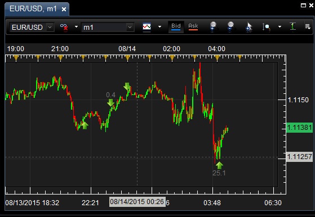Image resolution: width=315 pixels, height=217 pixels.
Task: Select the cursor pointer tool
Action: pyautogui.click(x=249, y=26)
